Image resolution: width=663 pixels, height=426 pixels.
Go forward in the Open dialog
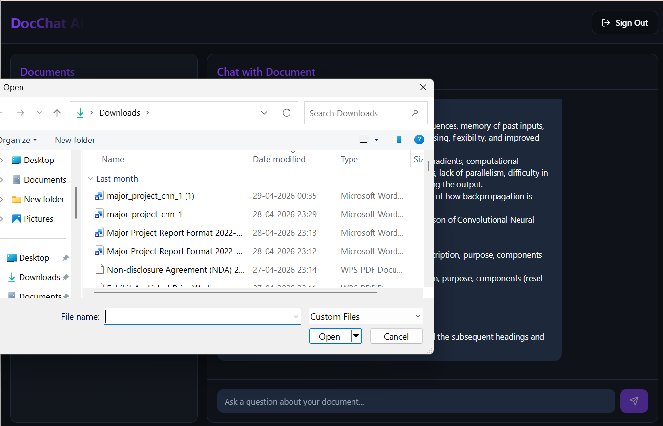(x=21, y=113)
